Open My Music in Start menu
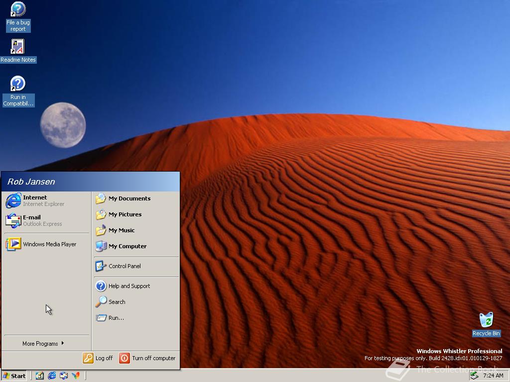Screen dimensions: 510x382 (x=136, y=230)
